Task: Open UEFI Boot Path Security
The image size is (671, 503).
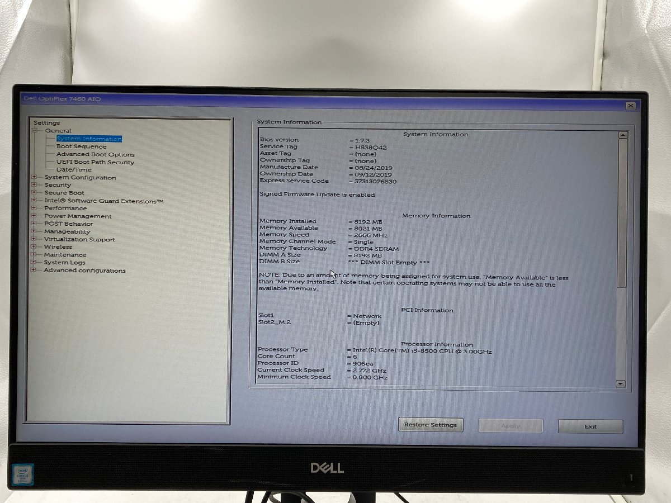Action: pos(95,162)
